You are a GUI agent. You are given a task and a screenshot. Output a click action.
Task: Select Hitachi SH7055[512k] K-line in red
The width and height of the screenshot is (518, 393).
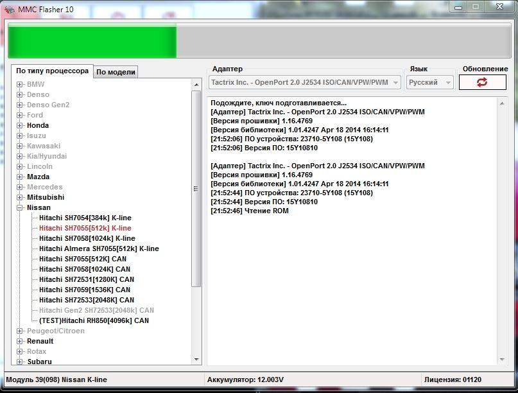[85, 228]
